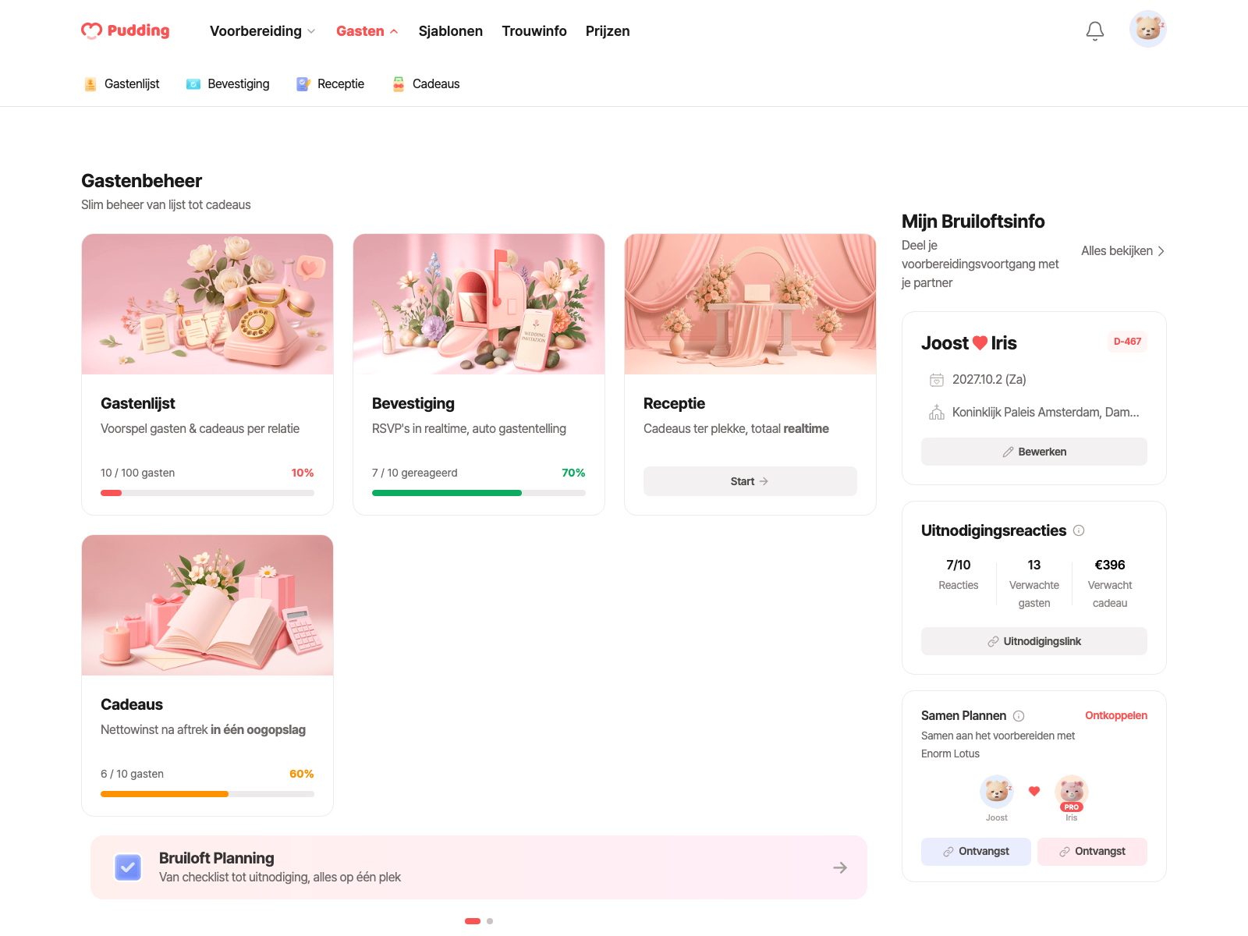The height and width of the screenshot is (936, 1248).
Task: Open the Trouwinfo menu item
Action: coord(534,31)
